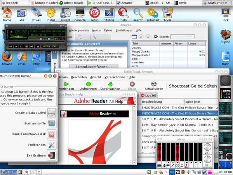Sort Amarok playlist by Länge column
The height and width of the screenshot is (175, 233).
point(196,44)
